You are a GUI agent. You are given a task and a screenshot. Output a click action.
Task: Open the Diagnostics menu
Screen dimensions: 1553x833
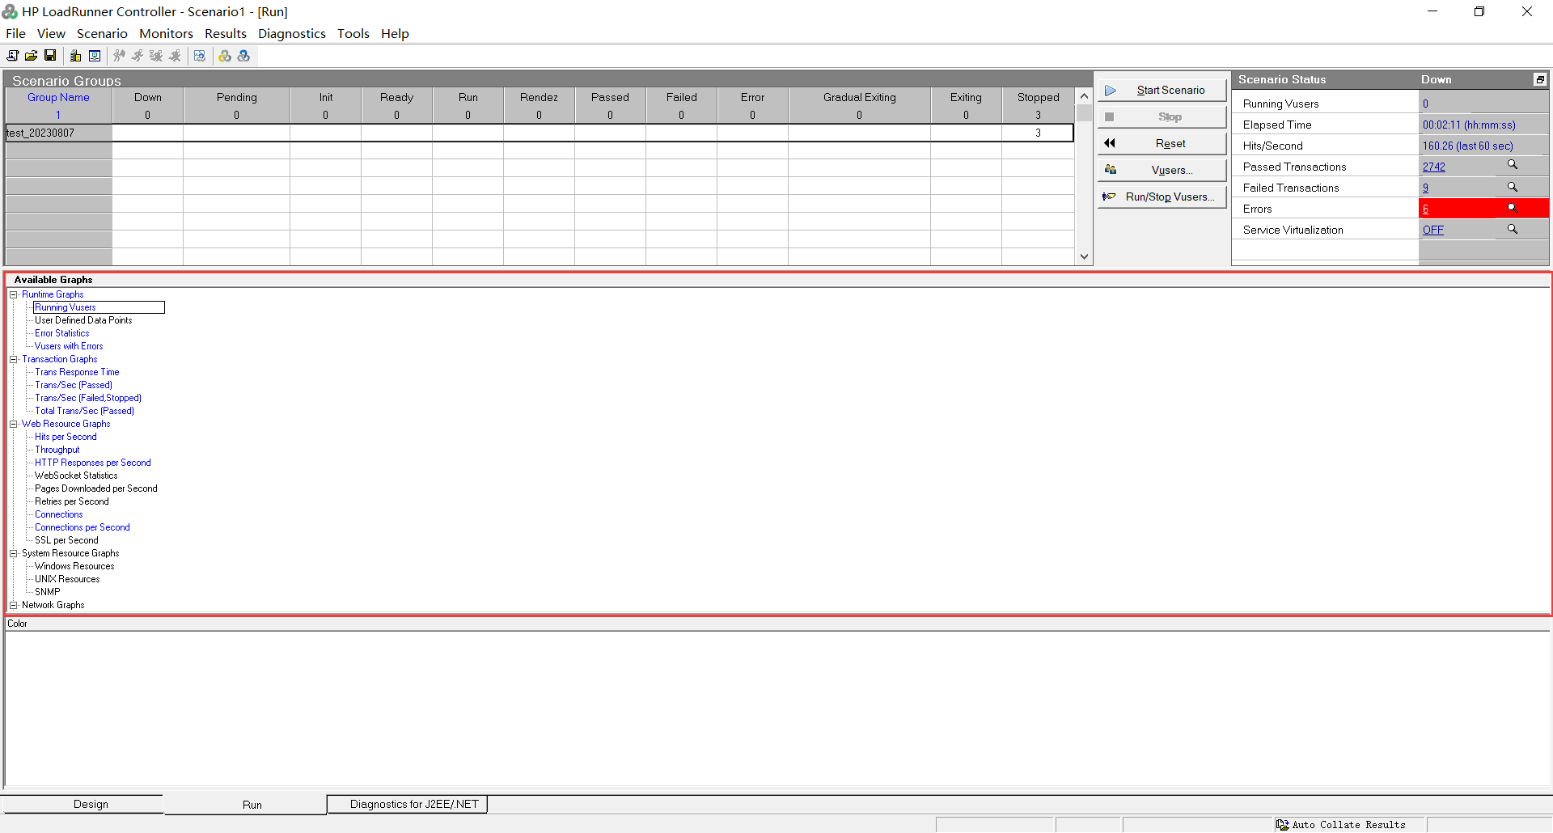point(292,33)
